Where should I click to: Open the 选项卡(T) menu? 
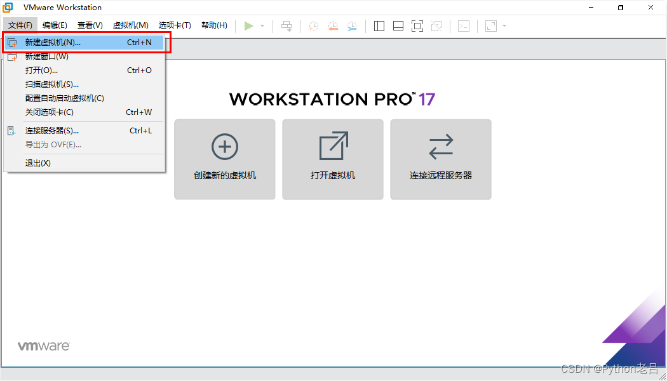(175, 25)
